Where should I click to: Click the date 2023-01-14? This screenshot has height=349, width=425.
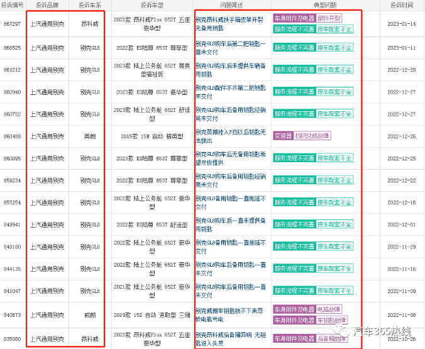tap(402, 24)
